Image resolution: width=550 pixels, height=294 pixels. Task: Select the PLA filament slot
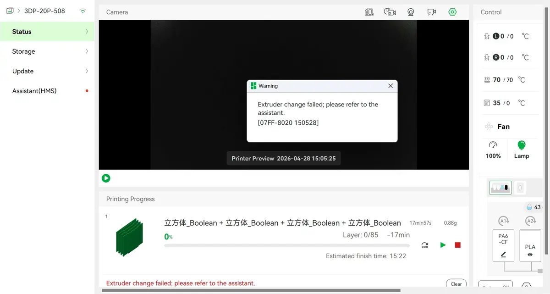[530, 245]
